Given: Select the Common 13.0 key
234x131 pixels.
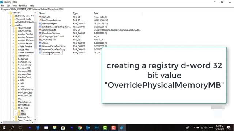Looking at the screenshot, I should click(x=24, y=65).
